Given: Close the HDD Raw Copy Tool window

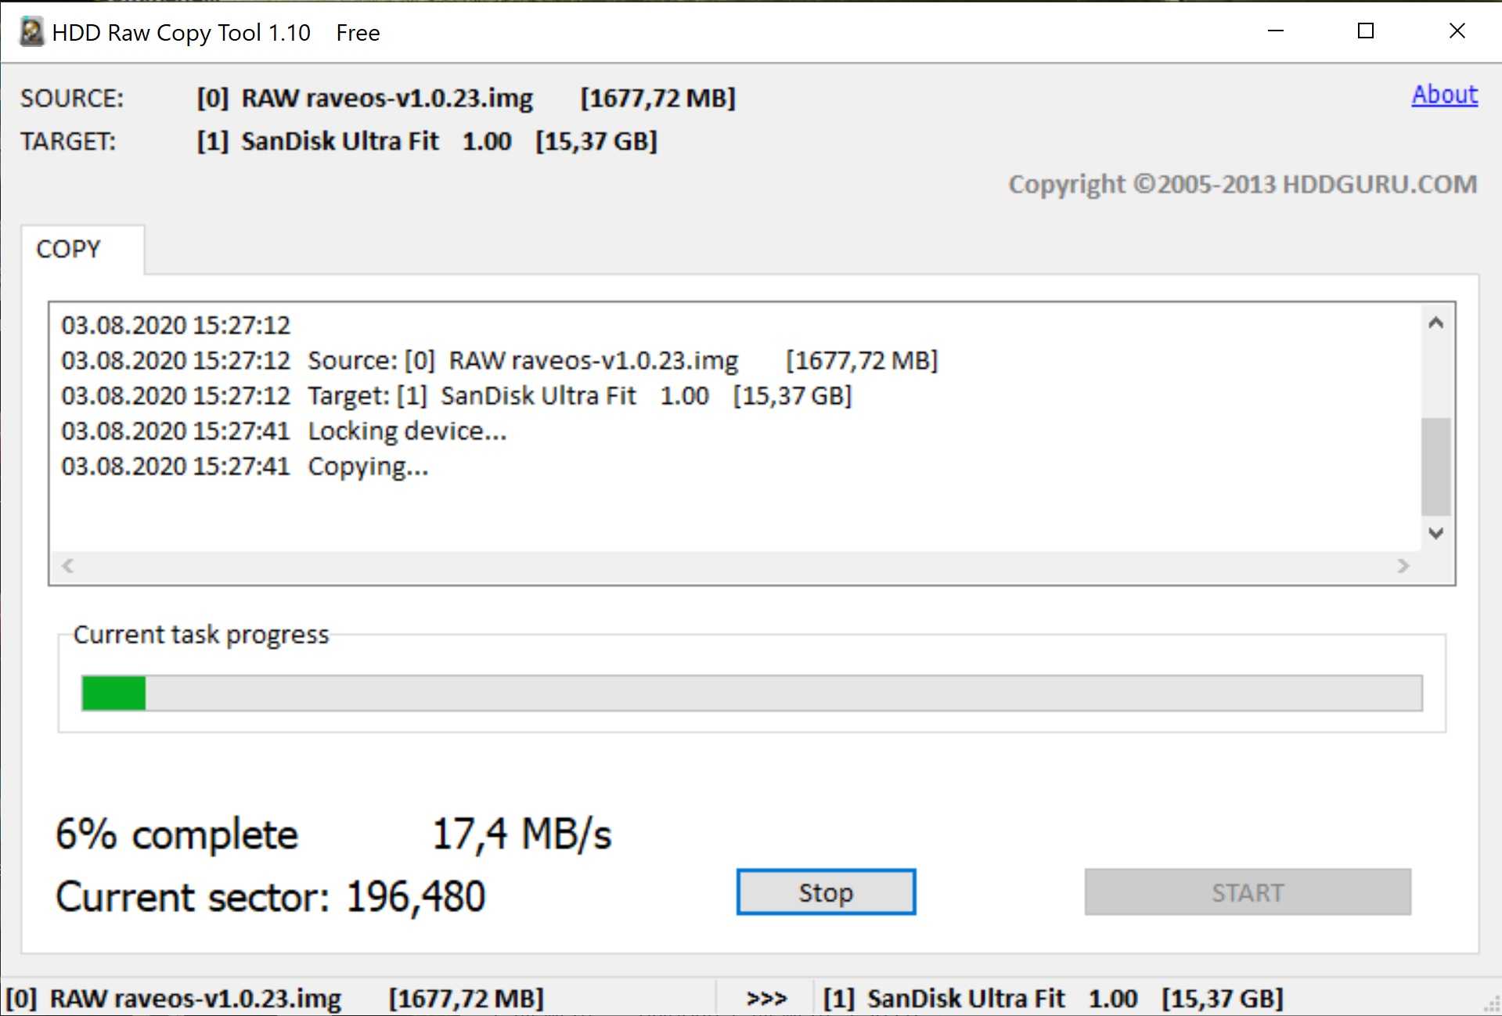Looking at the screenshot, I should (1457, 31).
